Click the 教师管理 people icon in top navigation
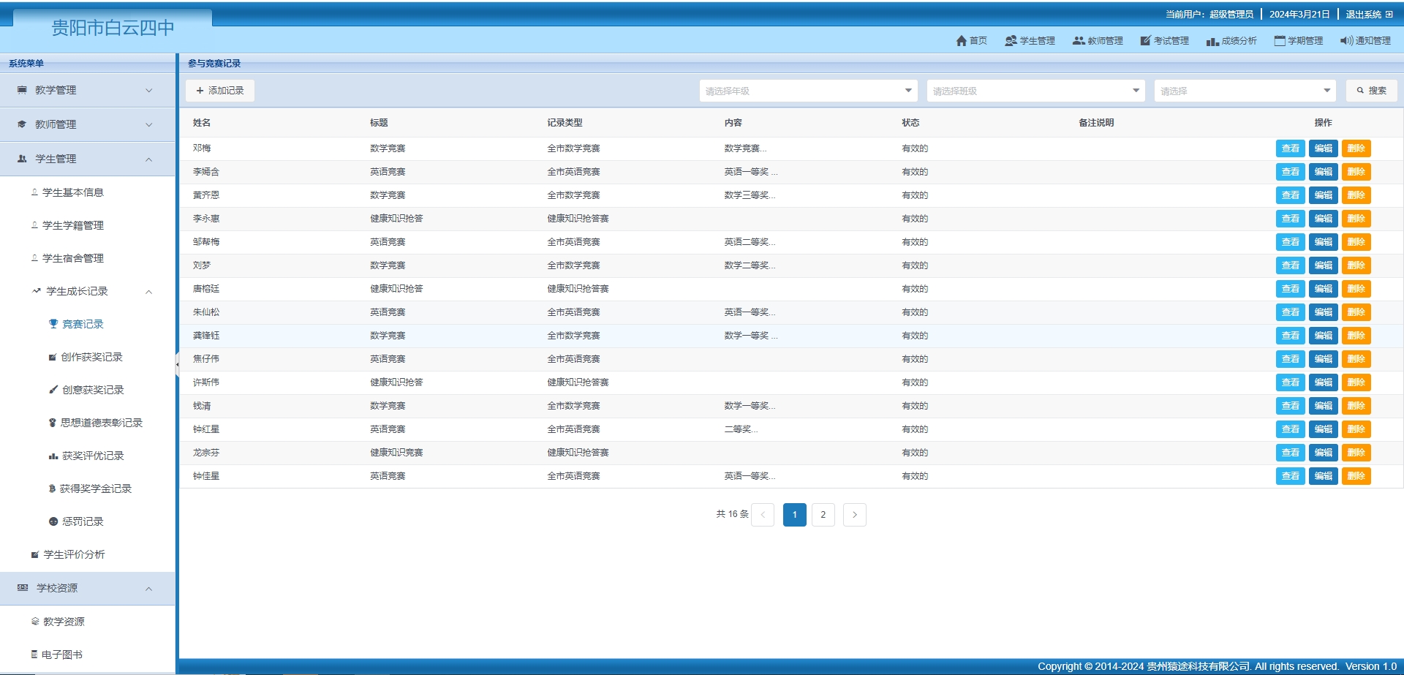The height and width of the screenshot is (675, 1404). 1079,41
